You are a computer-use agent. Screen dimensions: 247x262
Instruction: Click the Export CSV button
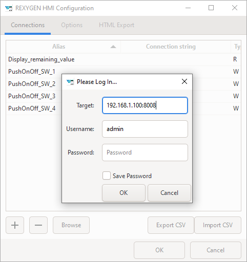171,225
